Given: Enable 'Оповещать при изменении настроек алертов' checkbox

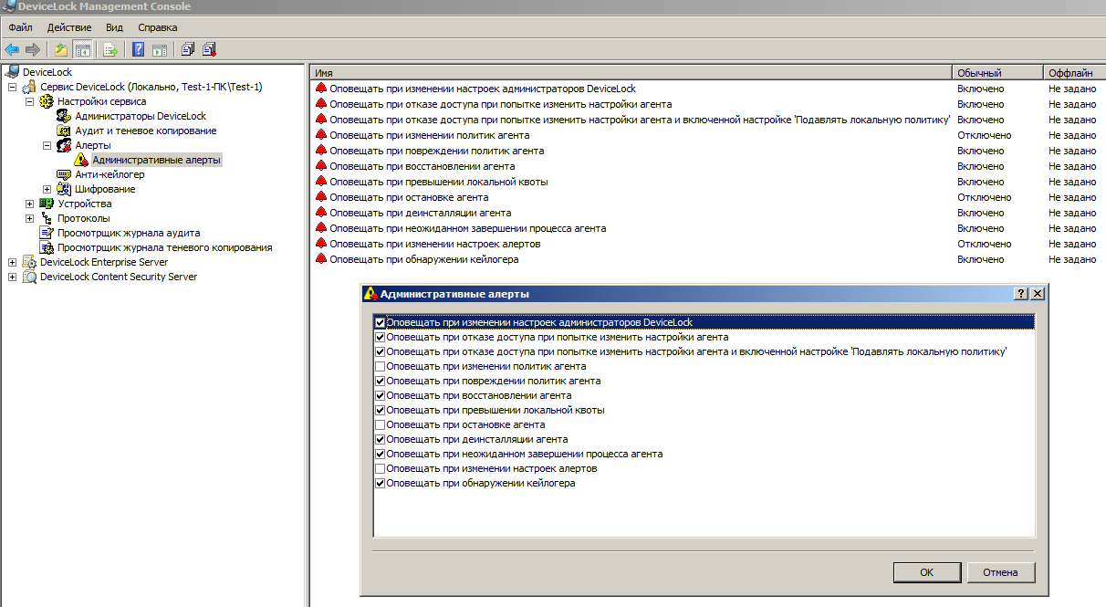Looking at the screenshot, I should click(381, 468).
